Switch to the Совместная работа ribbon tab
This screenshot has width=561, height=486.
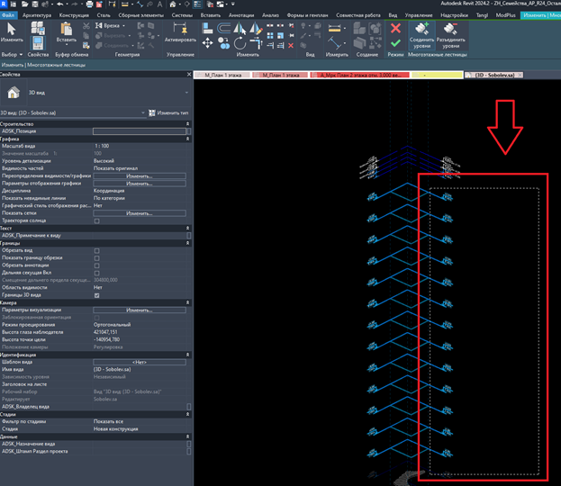coord(358,15)
